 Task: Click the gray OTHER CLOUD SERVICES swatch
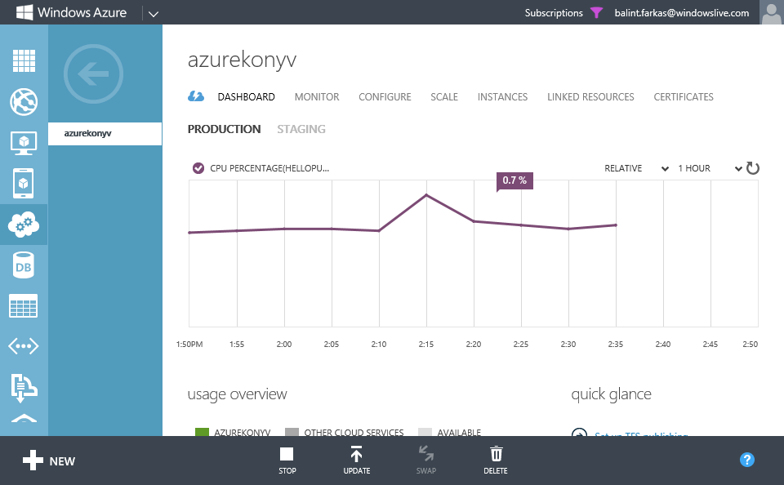292,432
